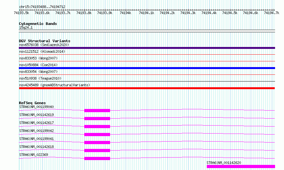Open the nsv510938 (Teague2010) variant label
The image size is (284, 170).
[40, 78]
